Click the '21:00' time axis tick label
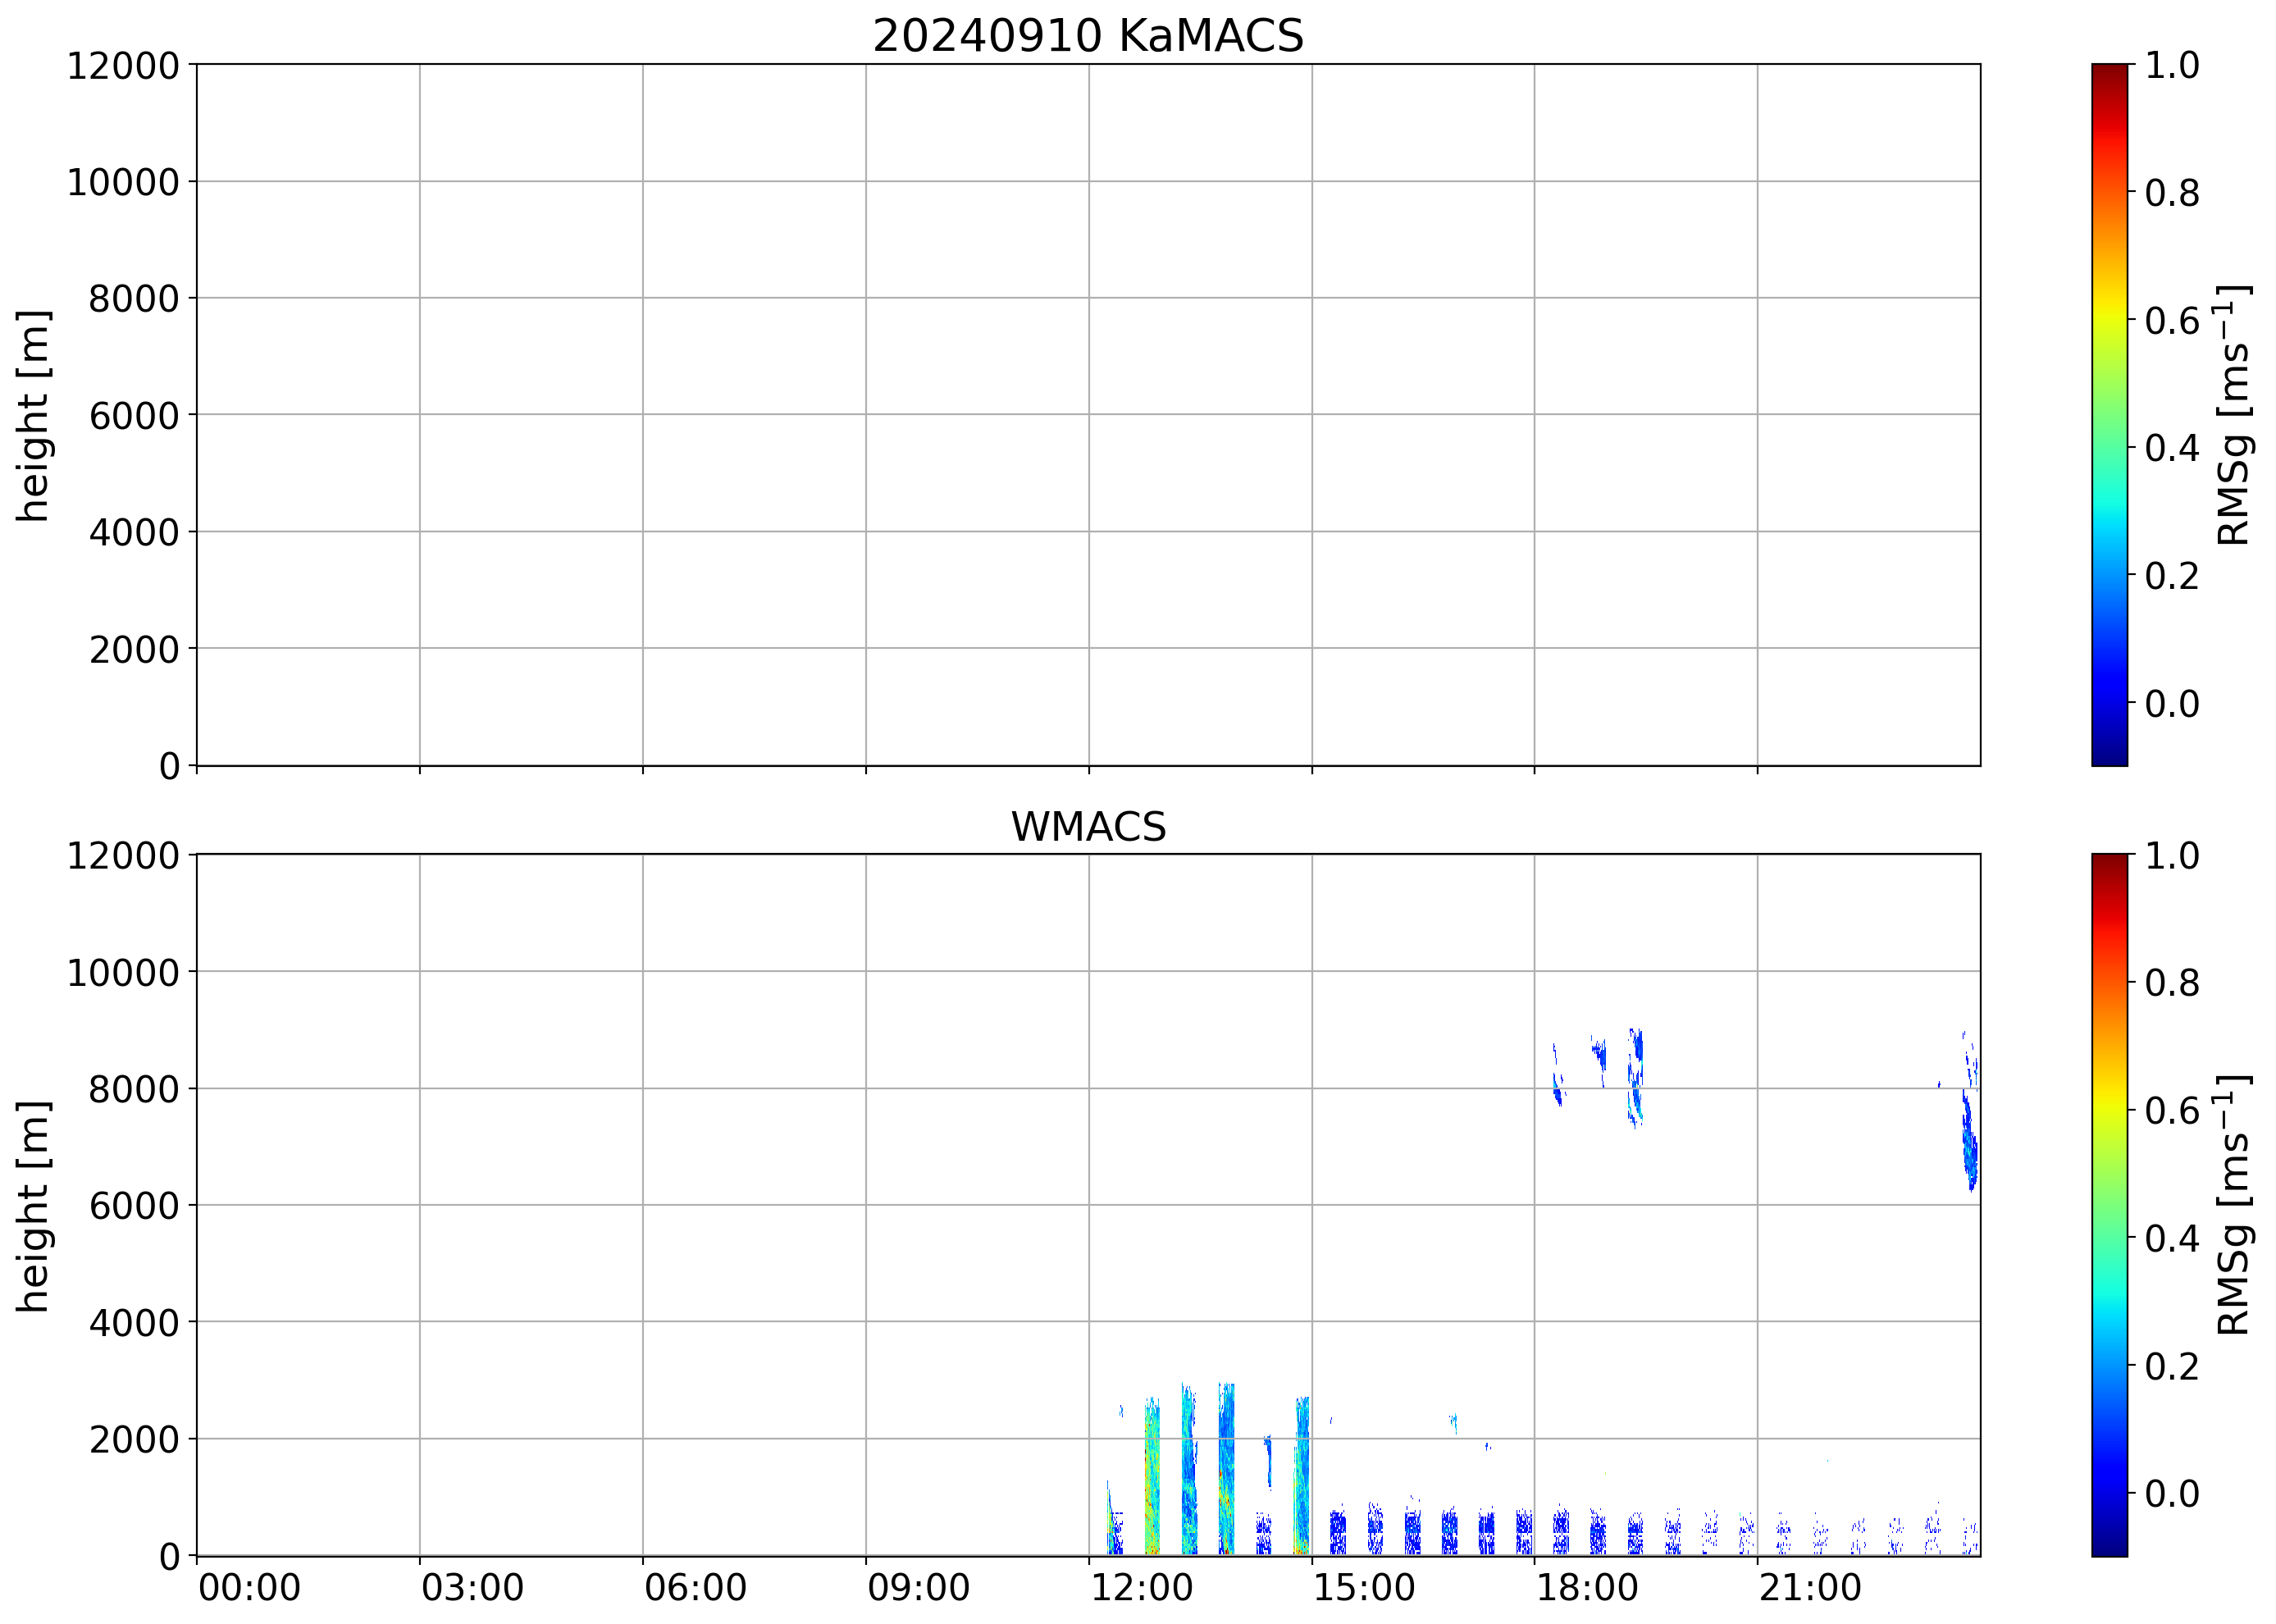The width and height of the screenshot is (2276, 1624). (1810, 1587)
